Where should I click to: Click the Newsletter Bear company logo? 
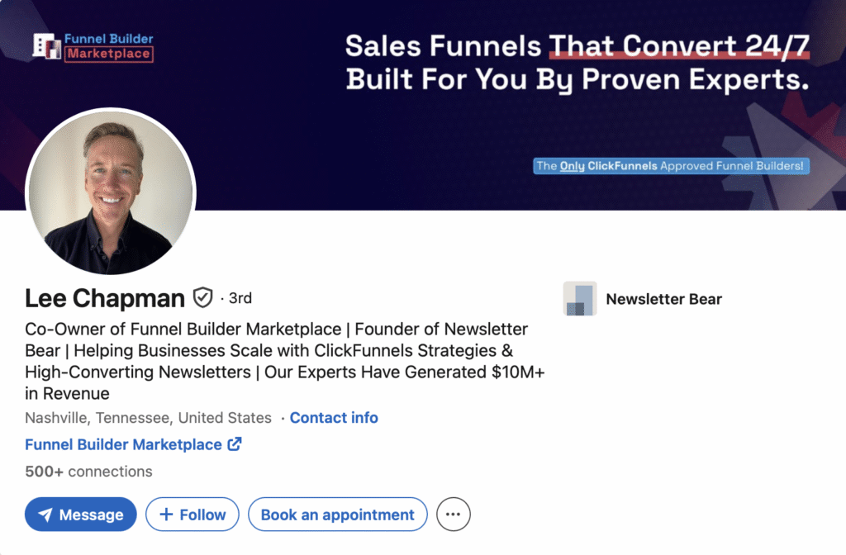tap(579, 299)
